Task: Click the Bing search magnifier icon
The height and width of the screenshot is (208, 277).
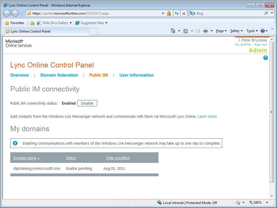Action: tap(266, 13)
